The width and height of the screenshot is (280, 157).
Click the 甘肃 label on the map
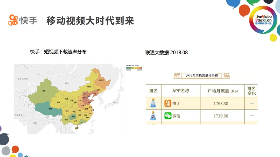pyautogui.click(x=66, y=99)
